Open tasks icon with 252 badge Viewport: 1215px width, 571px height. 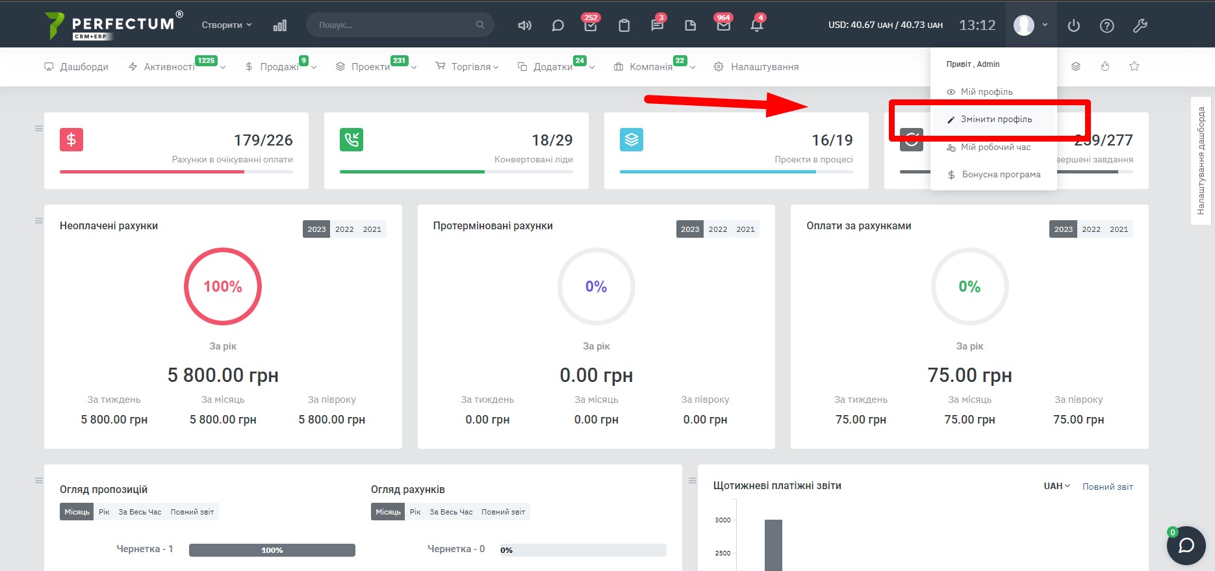pyautogui.click(x=590, y=25)
